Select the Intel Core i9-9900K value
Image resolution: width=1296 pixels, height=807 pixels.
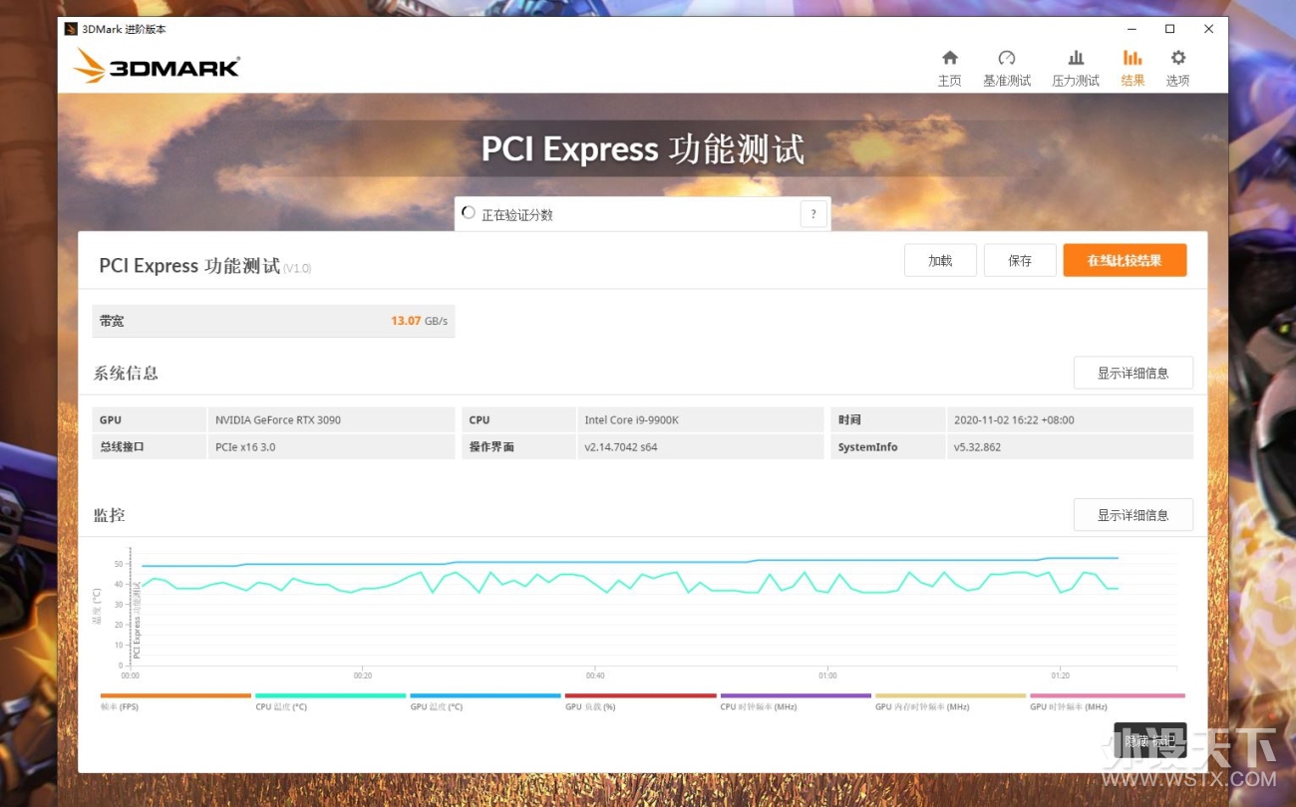pos(631,419)
